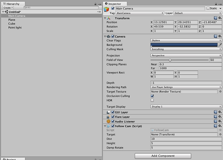This screenshot has height=160, width=223.
Task: Open the Untitled scene options menu icon
Action: coord(99,12)
